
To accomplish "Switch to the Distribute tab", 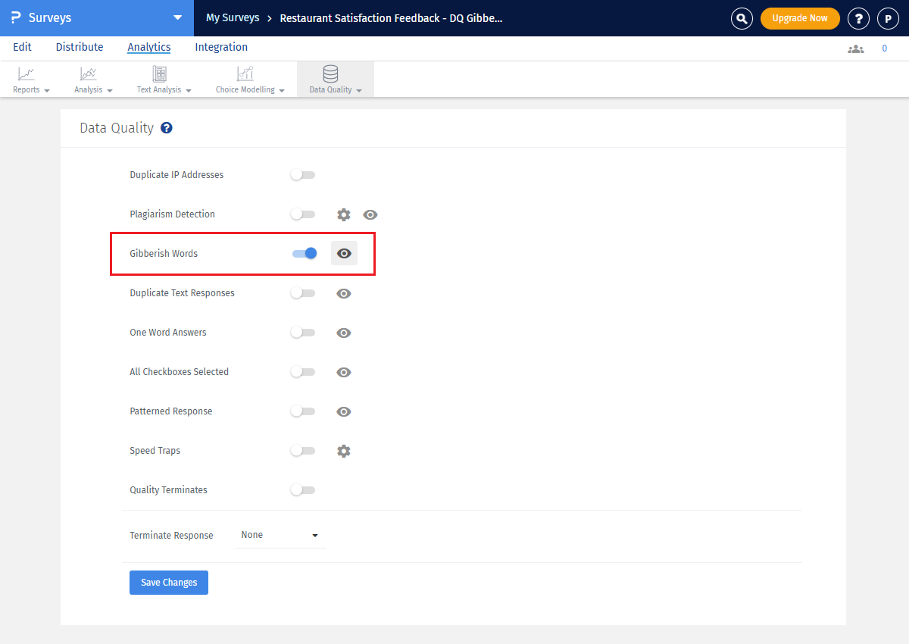I will pyautogui.click(x=80, y=47).
